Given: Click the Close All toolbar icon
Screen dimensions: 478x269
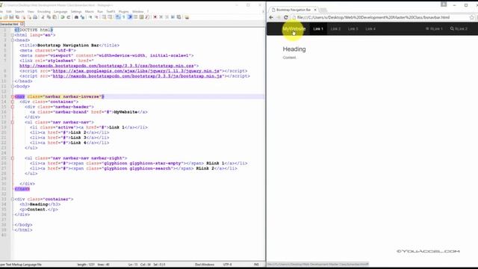Looking at the screenshot, I should point(29,17).
